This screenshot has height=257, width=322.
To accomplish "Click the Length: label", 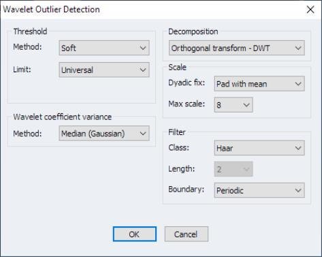I will pyautogui.click(x=181, y=169).
